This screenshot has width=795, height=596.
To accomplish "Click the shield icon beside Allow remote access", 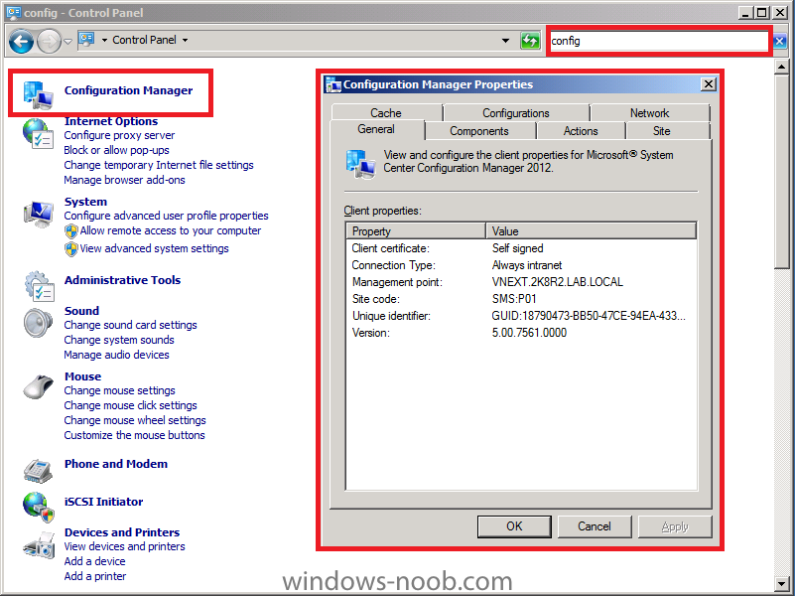I will coord(71,231).
